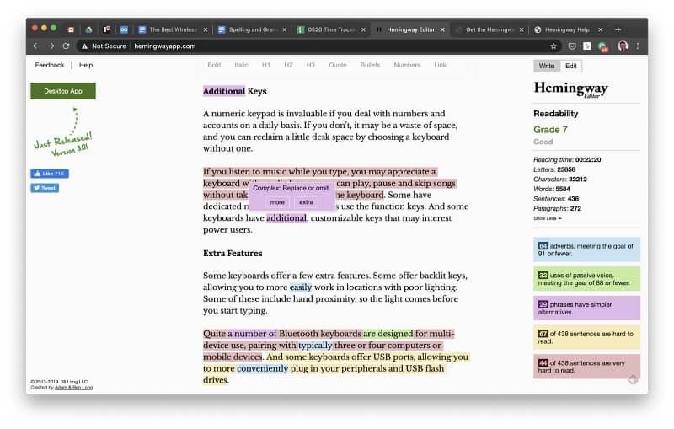Insert a Link from toolbar
The width and height of the screenshot is (674, 429).
pyautogui.click(x=440, y=65)
